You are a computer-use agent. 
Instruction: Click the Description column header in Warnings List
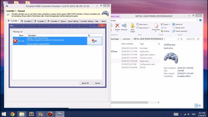pos(32,35)
